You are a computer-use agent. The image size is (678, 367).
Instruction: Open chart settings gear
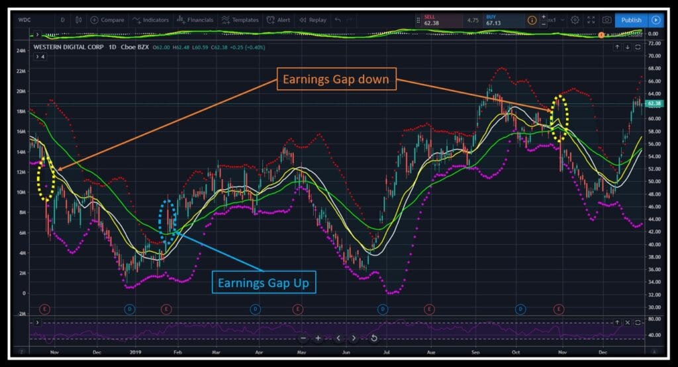coord(575,20)
